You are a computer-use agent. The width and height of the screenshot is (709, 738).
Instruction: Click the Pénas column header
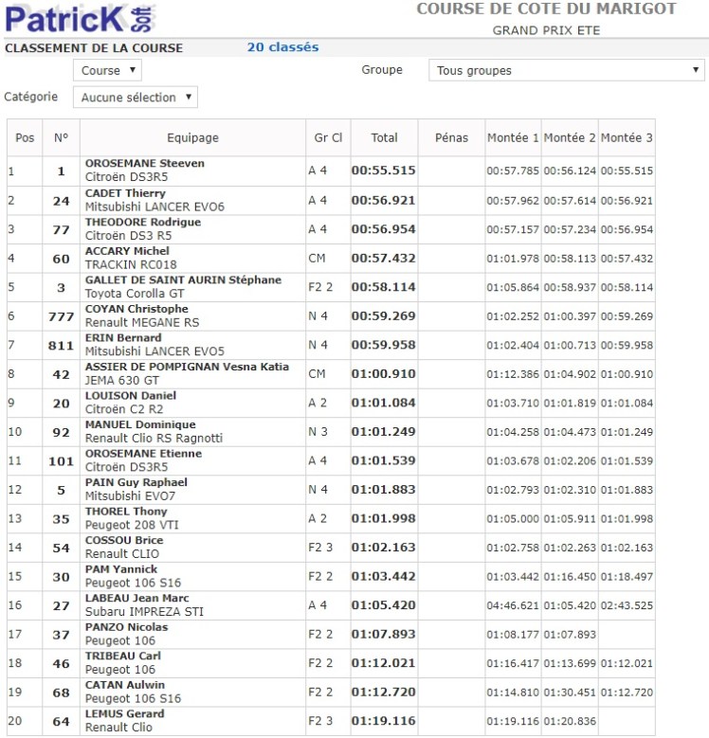tap(451, 137)
